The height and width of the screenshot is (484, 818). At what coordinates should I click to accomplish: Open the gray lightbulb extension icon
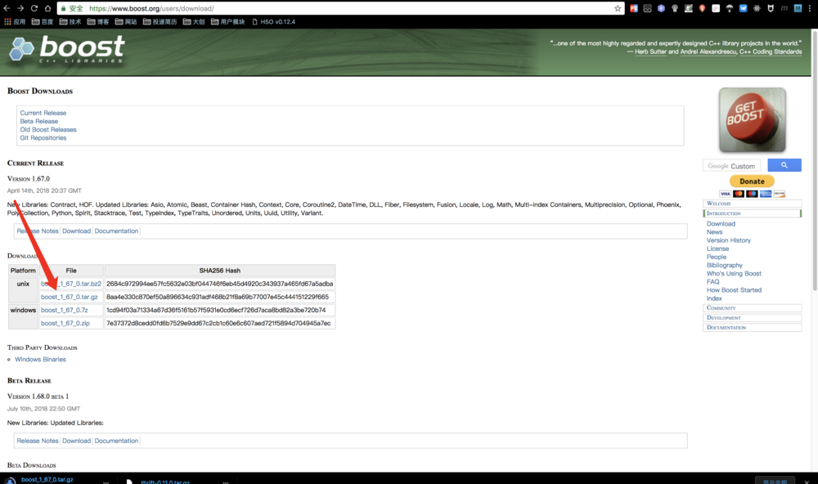point(675,8)
